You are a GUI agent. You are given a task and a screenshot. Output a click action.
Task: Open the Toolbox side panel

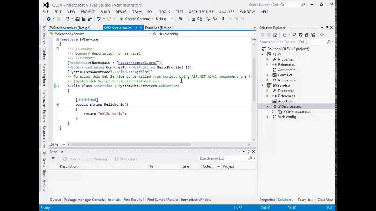[x=44, y=54]
